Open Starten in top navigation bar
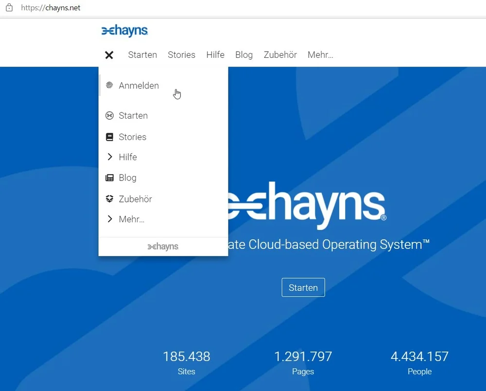Screen dimensions: 486x391 142,55
